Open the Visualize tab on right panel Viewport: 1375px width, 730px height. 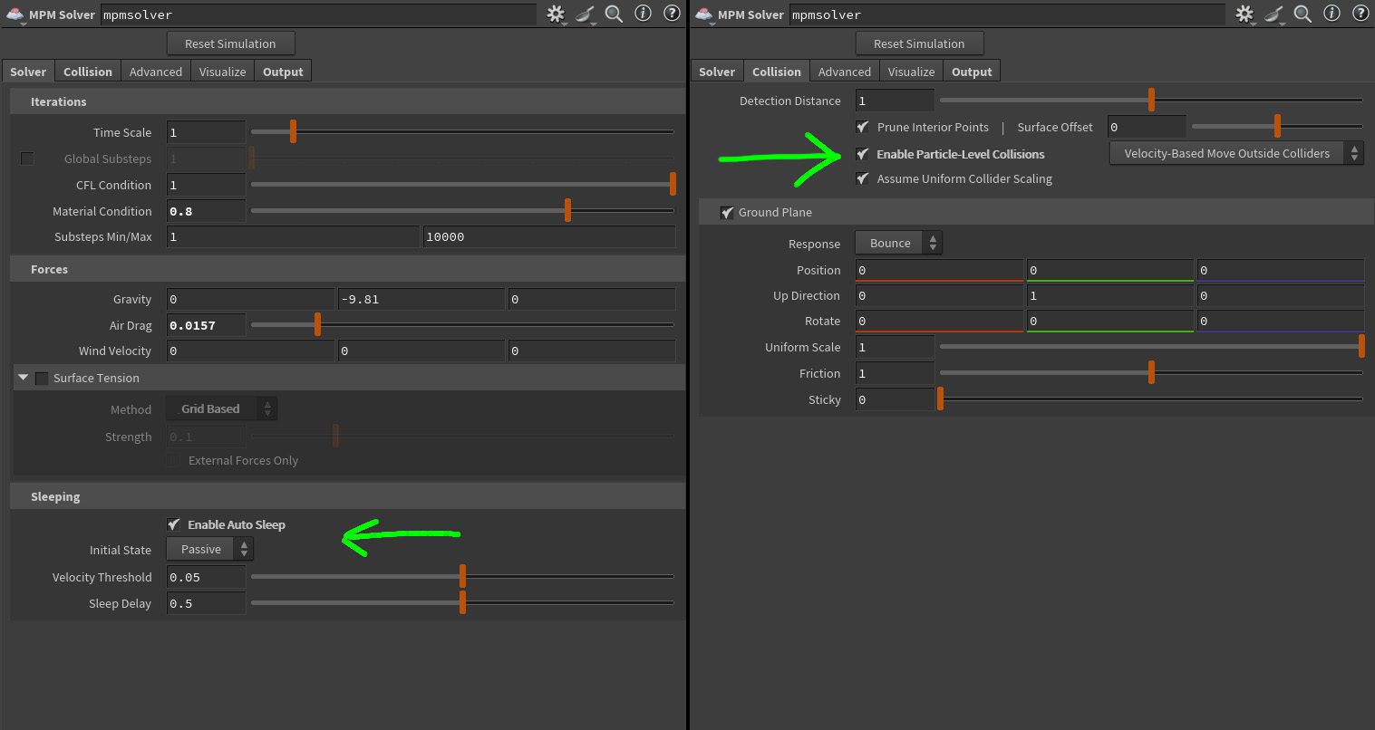pyautogui.click(x=911, y=71)
